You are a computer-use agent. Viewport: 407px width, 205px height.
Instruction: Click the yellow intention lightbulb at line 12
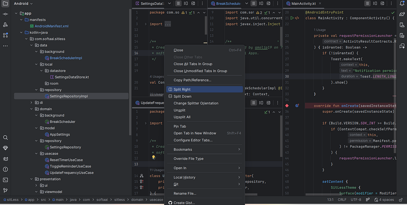(153, 157)
